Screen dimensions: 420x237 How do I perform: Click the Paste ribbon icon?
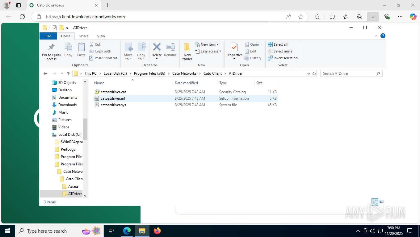tap(81, 50)
